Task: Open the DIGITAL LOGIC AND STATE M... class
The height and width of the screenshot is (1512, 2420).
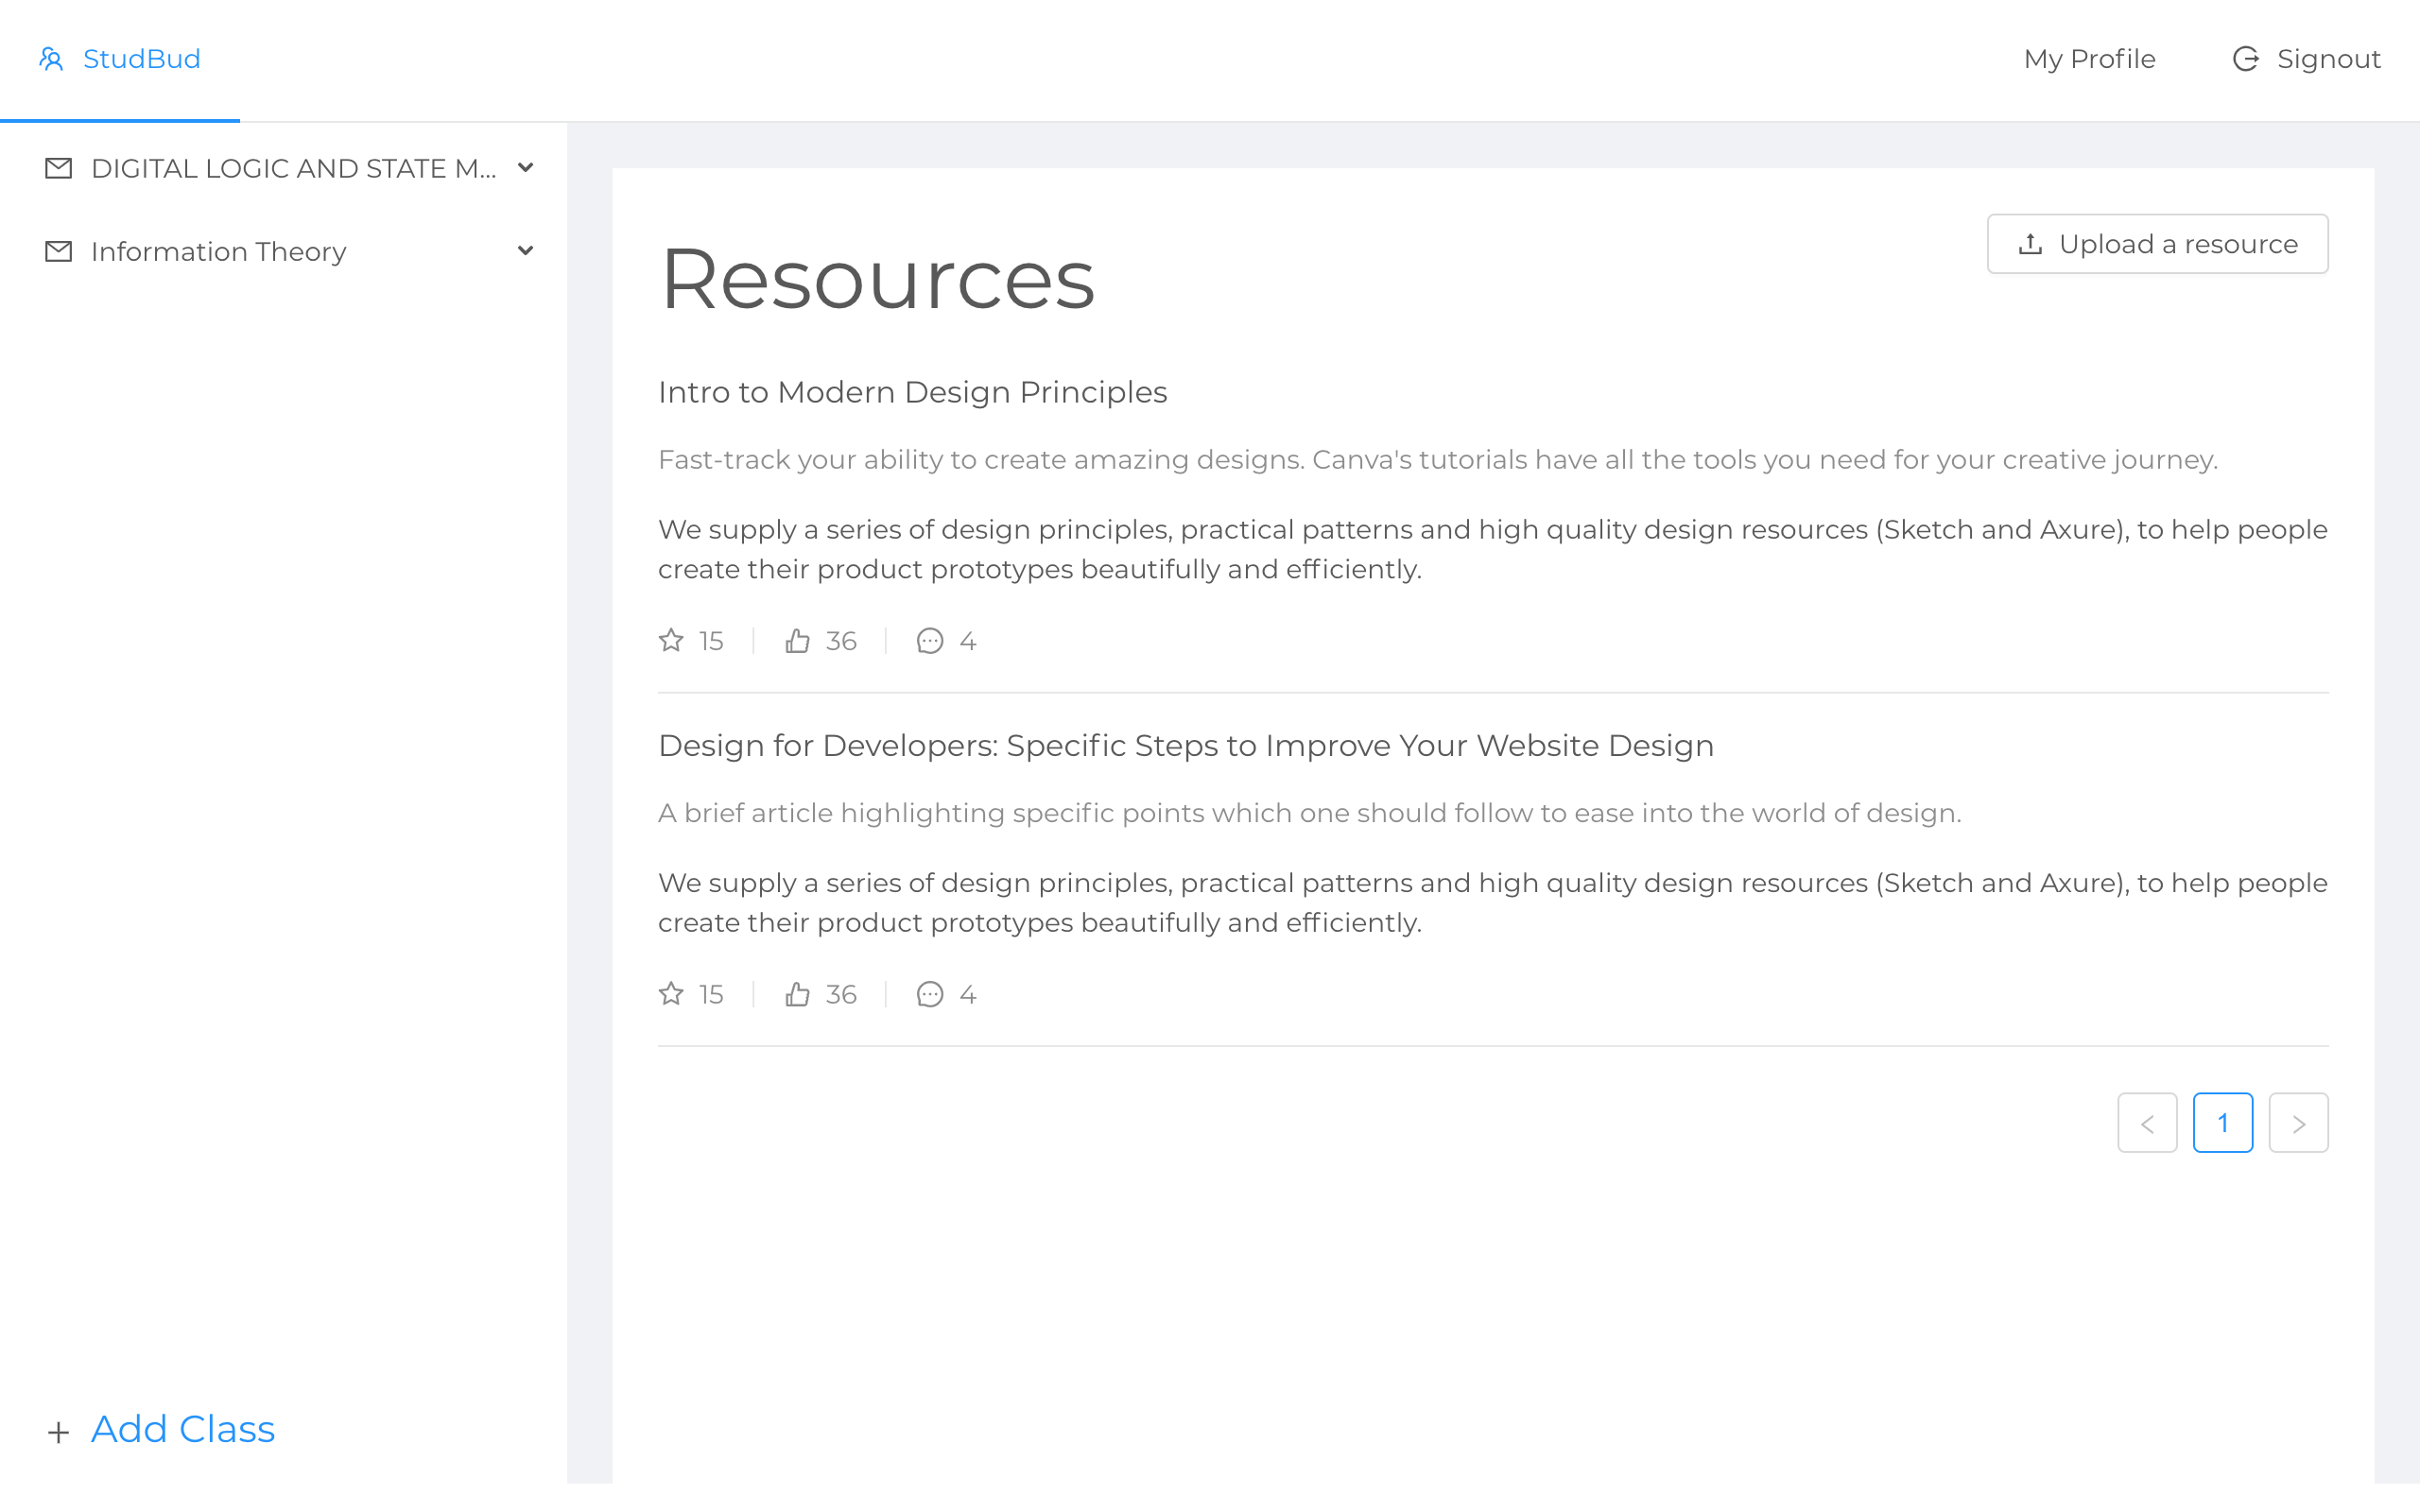Action: pos(292,168)
